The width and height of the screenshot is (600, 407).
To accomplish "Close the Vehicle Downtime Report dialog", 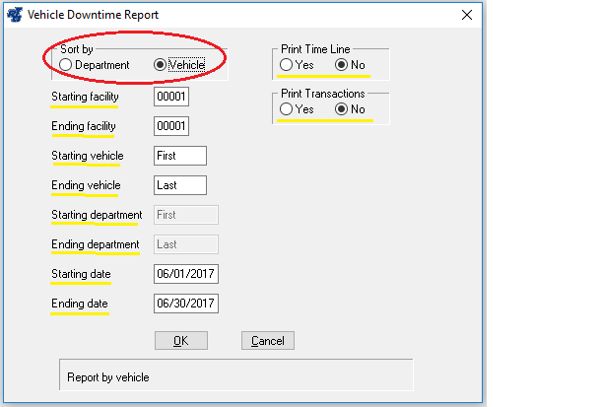I will [466, 15].
